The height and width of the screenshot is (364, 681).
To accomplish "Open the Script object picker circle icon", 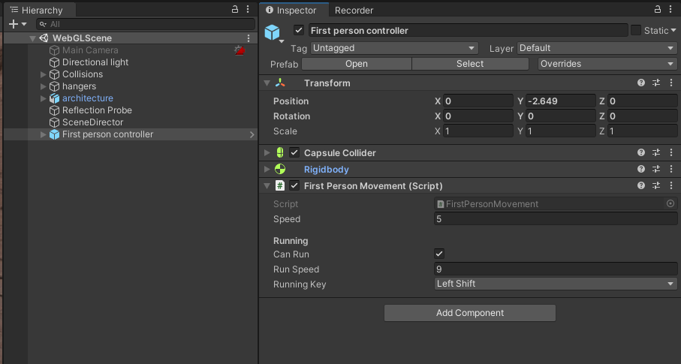I will (x=670, y=203).
